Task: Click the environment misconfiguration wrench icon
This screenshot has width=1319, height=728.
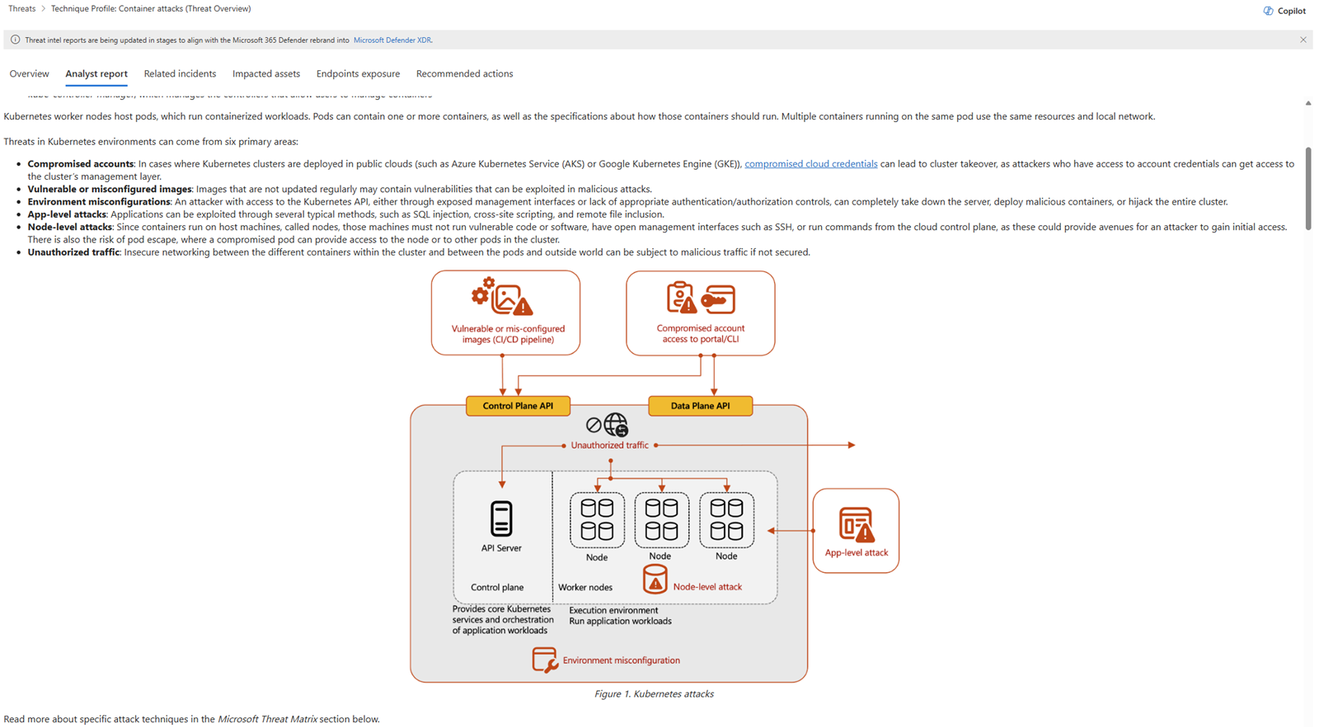Action: click(545, 660)
